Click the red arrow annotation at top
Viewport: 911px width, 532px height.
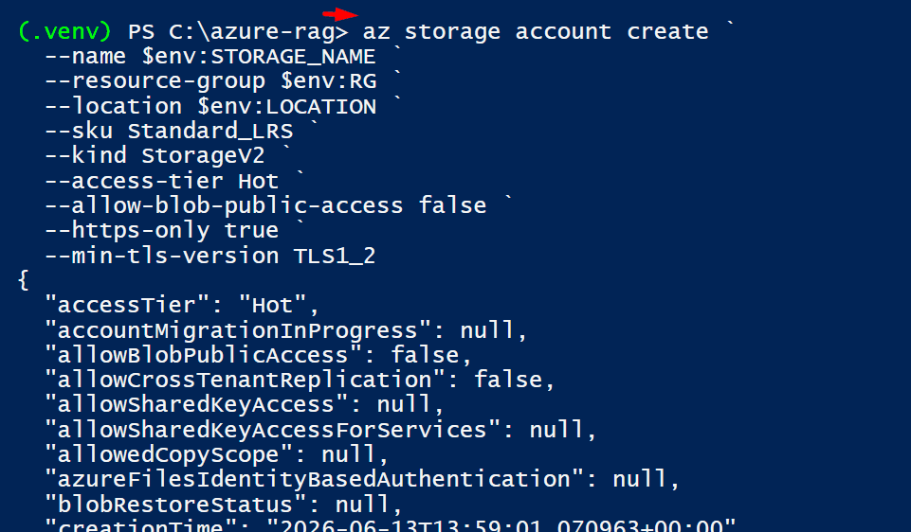pyautogui.click(x=340, y=14)
